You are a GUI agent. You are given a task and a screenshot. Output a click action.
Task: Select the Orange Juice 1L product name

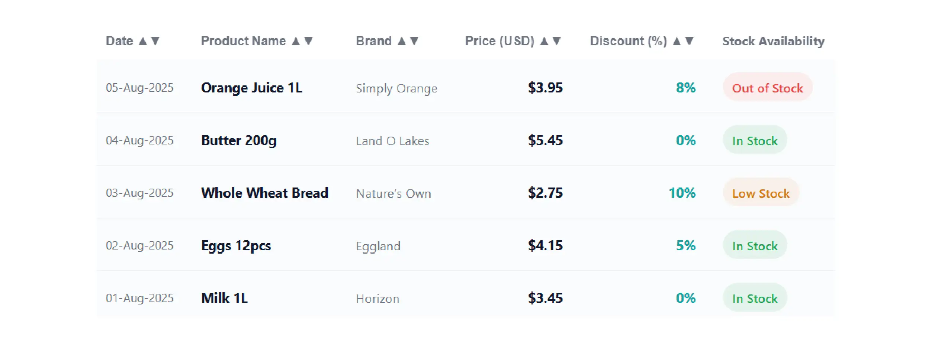pyautogui.click(x=252, y=88)
